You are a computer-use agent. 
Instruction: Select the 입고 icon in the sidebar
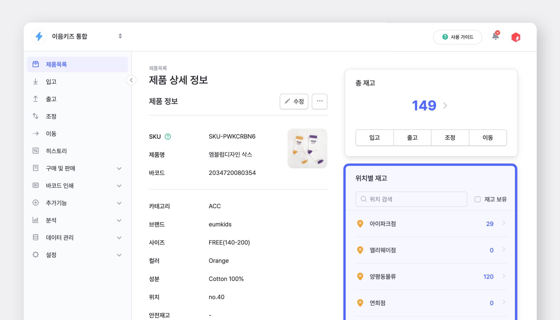pyautogui.click(x=35, y=81)
